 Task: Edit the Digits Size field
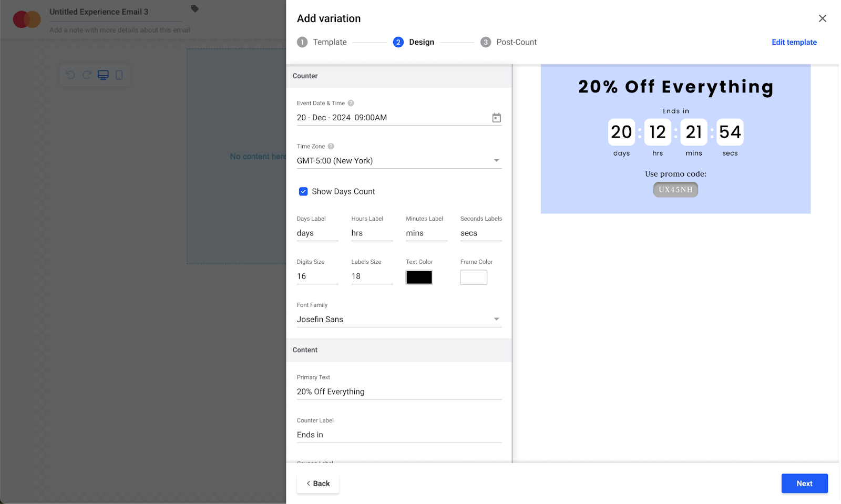[x=317, y=276]
